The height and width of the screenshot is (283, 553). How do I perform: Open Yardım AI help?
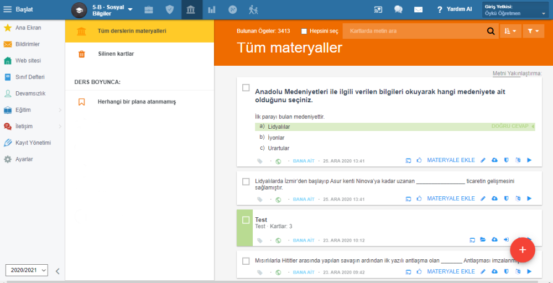[454, 9]
